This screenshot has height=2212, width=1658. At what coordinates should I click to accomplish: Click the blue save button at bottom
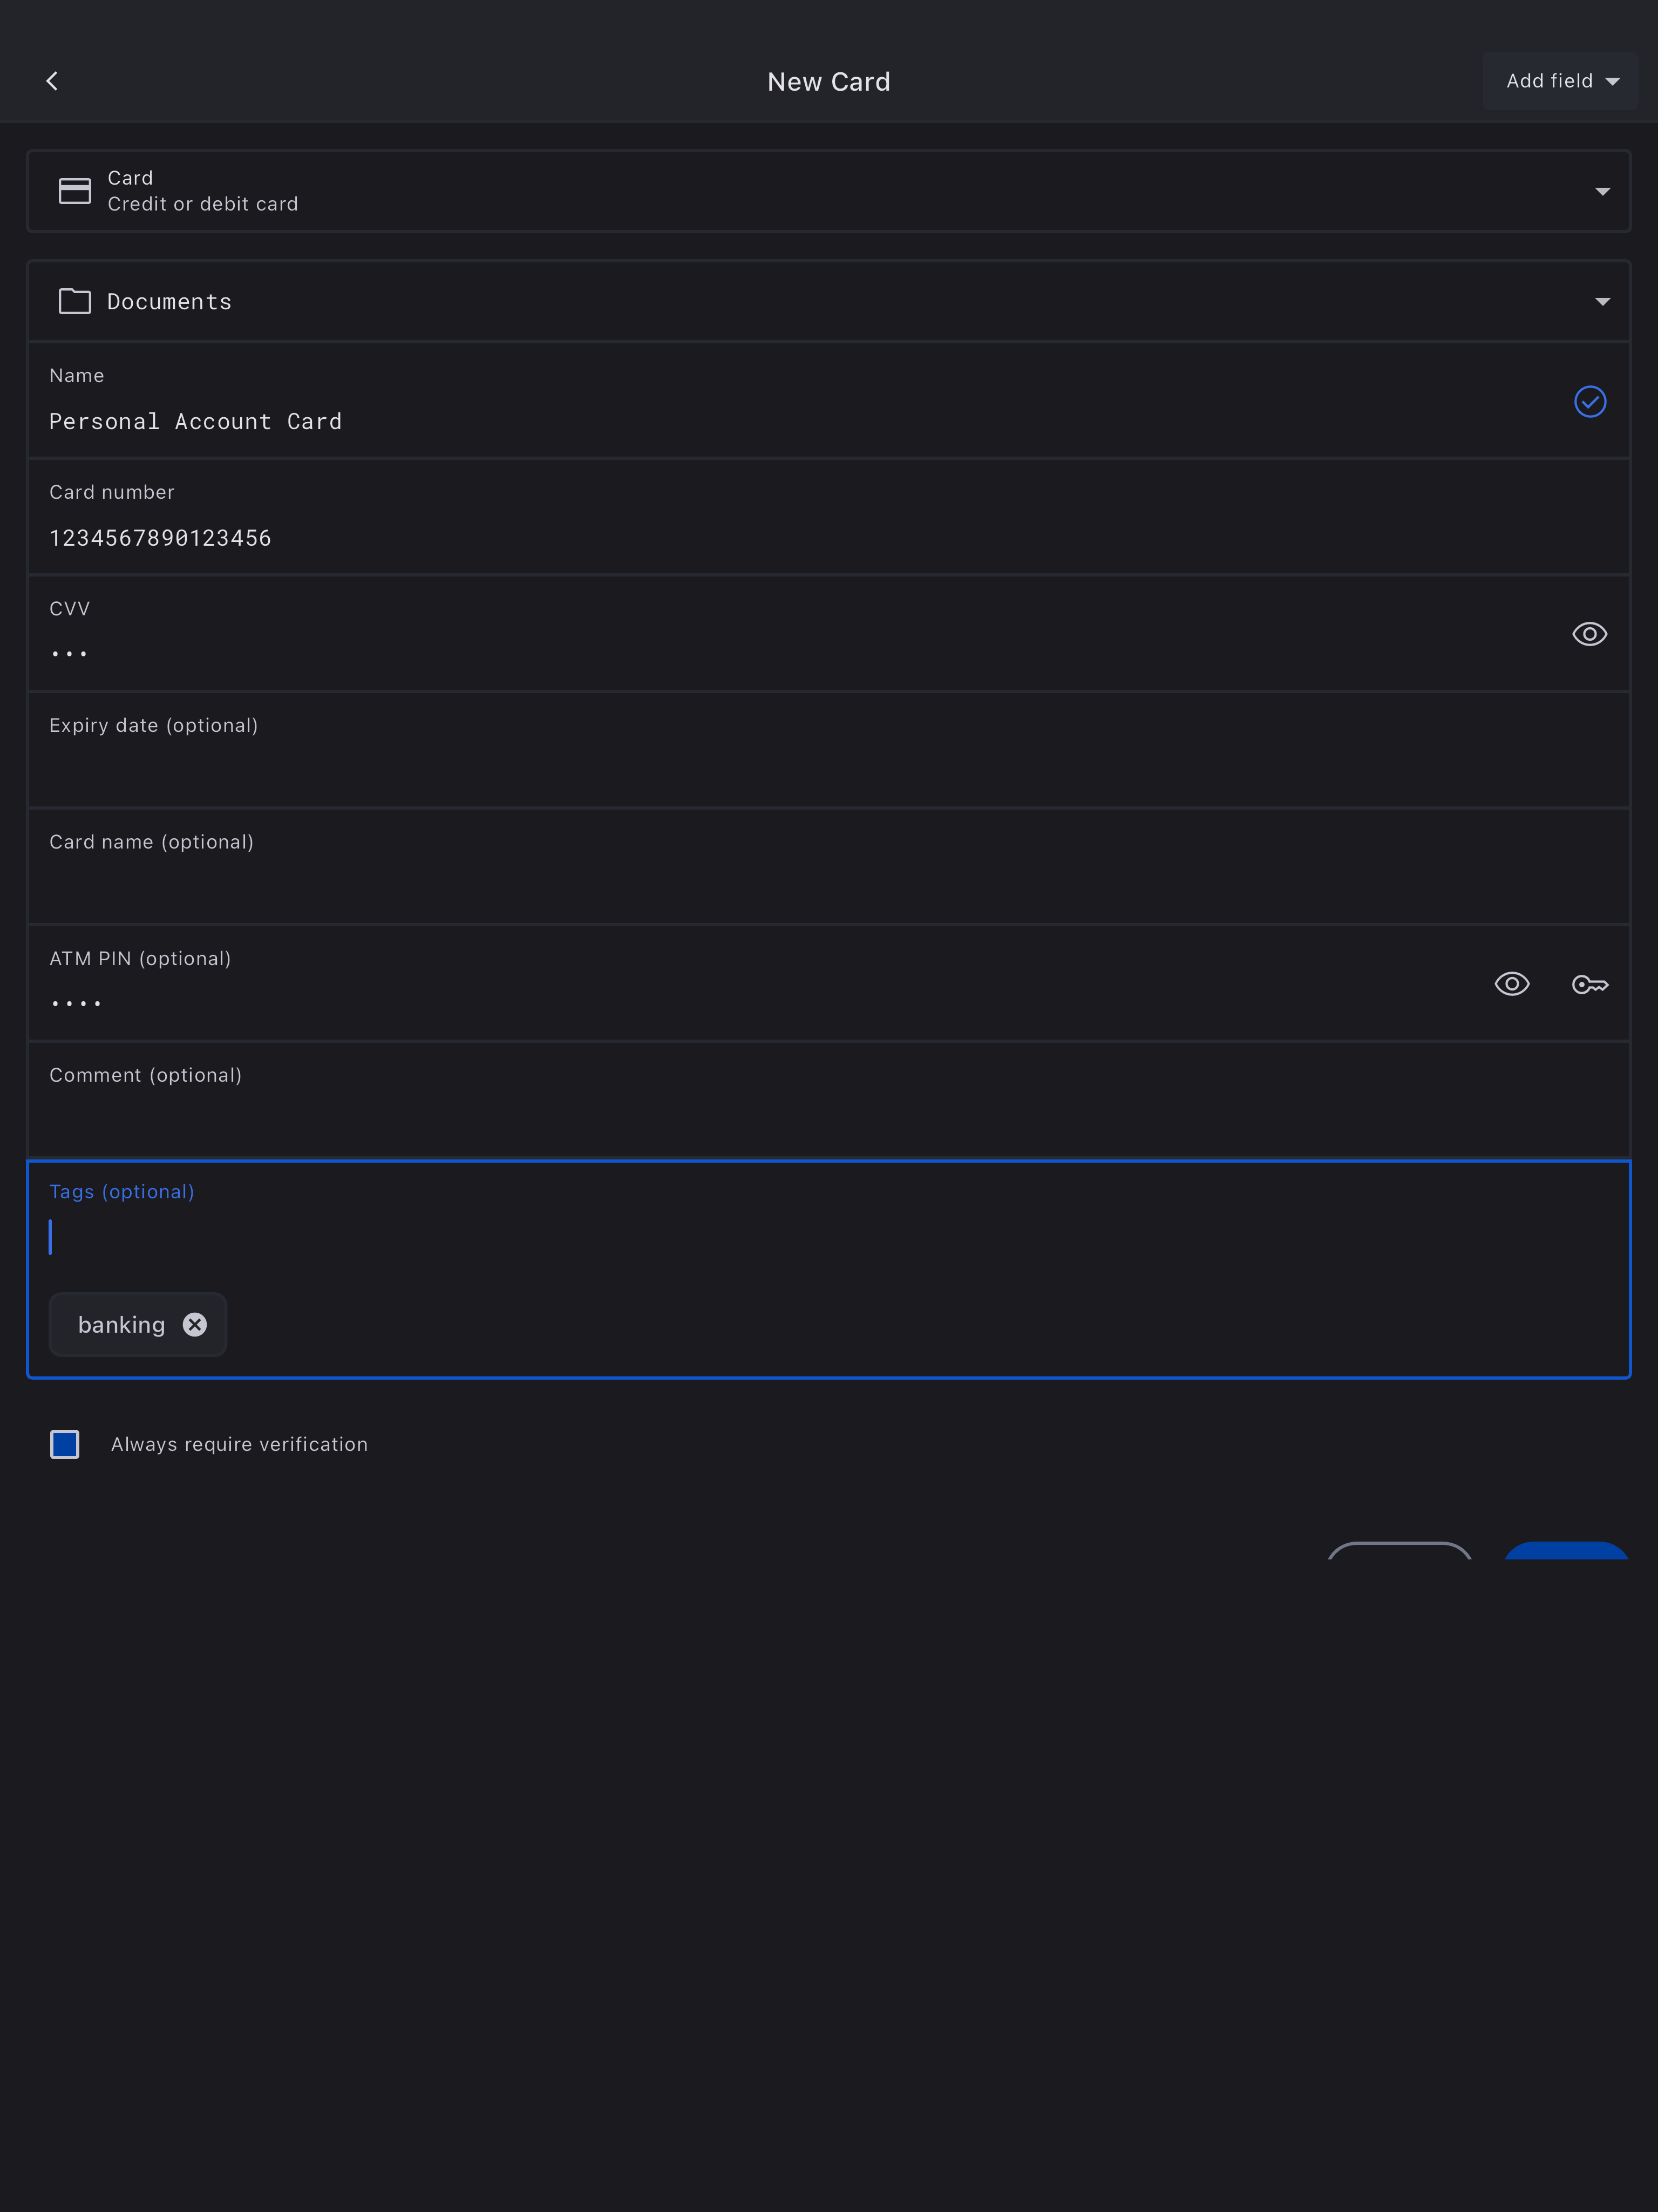tap(1566, 1552)
